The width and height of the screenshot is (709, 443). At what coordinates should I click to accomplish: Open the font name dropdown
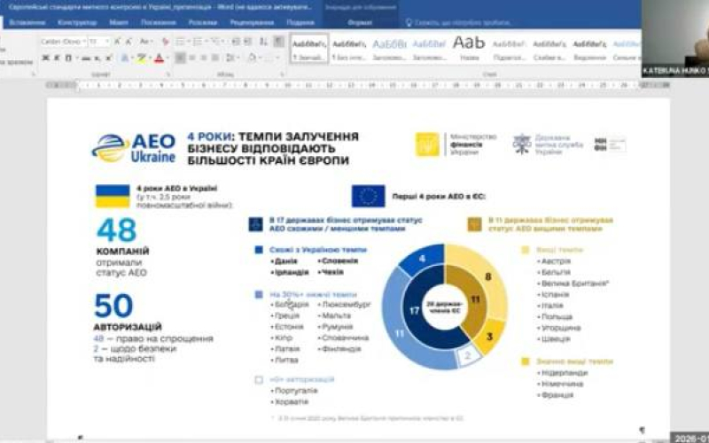tap(62, 42)
